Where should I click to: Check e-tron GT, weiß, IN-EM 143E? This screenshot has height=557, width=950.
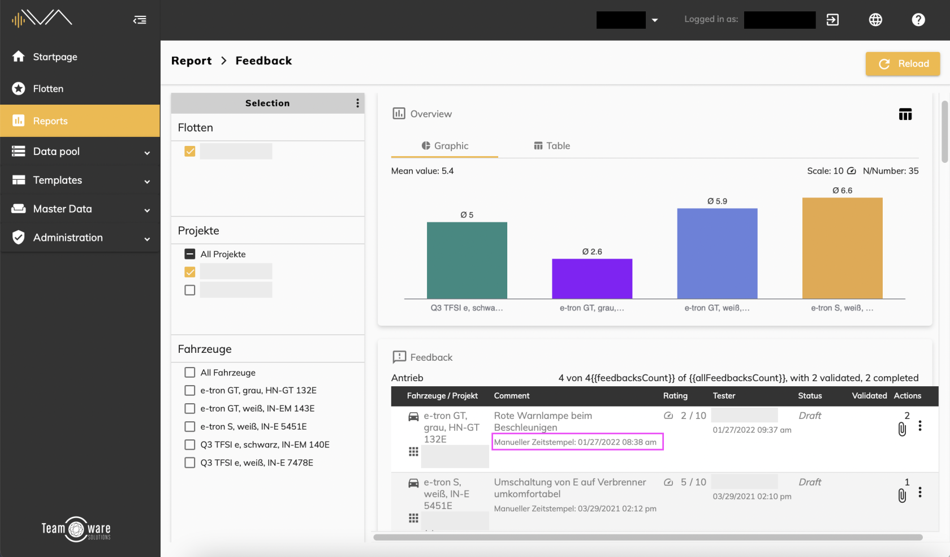pos(190,408)
